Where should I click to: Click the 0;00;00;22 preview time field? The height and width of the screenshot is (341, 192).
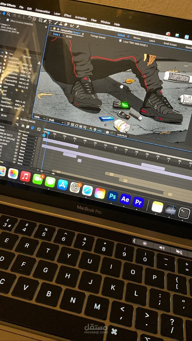pyautogui.click(x=122, y=135)
